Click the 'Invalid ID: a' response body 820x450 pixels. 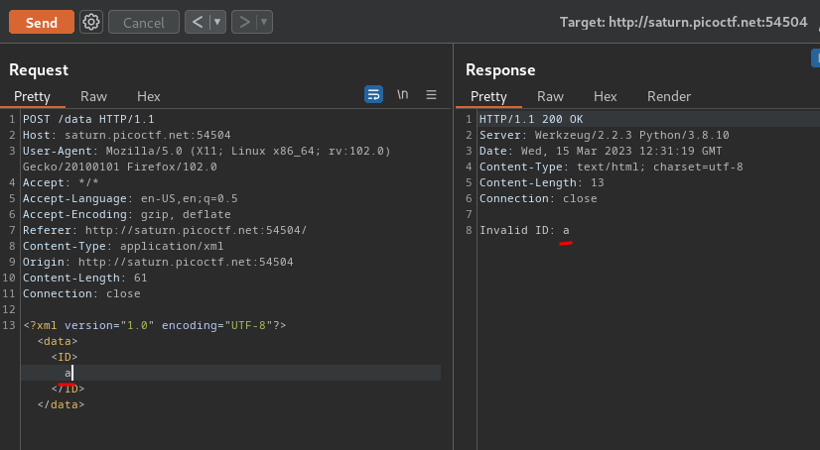click(524, 230)
